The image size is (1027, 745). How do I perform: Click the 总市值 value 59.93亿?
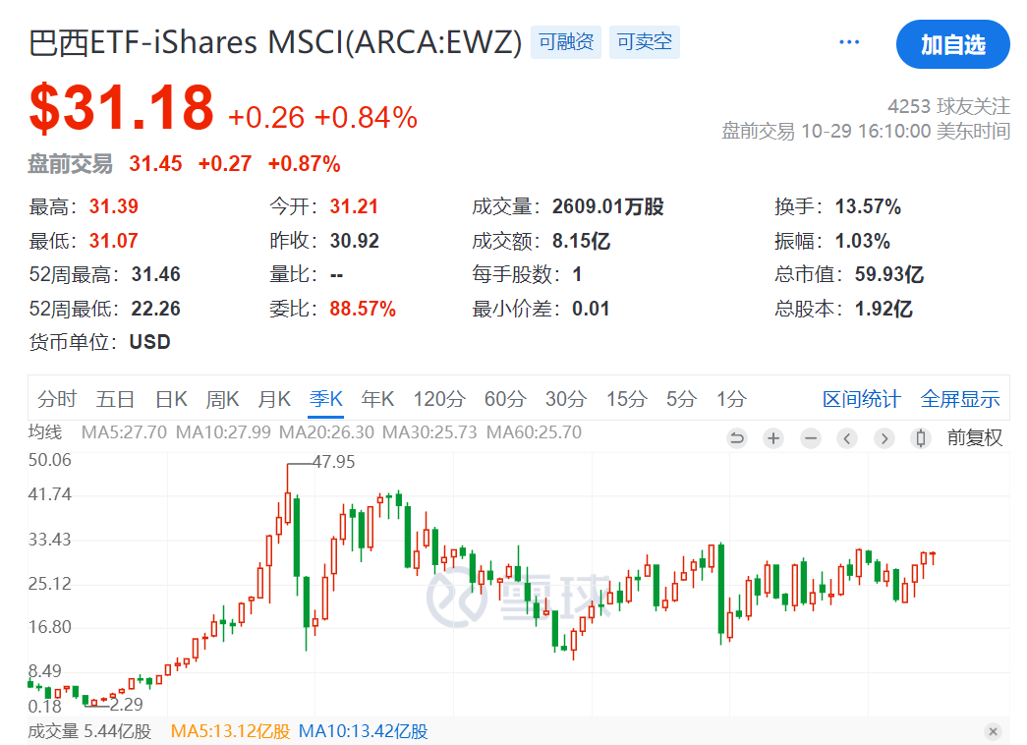(x=889, y=274)
